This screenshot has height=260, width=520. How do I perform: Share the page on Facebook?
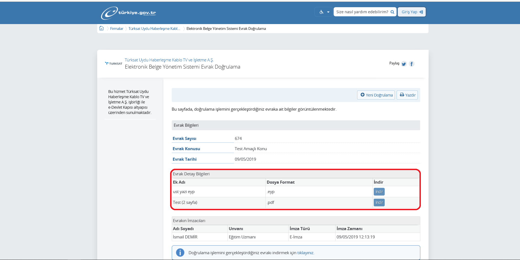tap(411, 64)
